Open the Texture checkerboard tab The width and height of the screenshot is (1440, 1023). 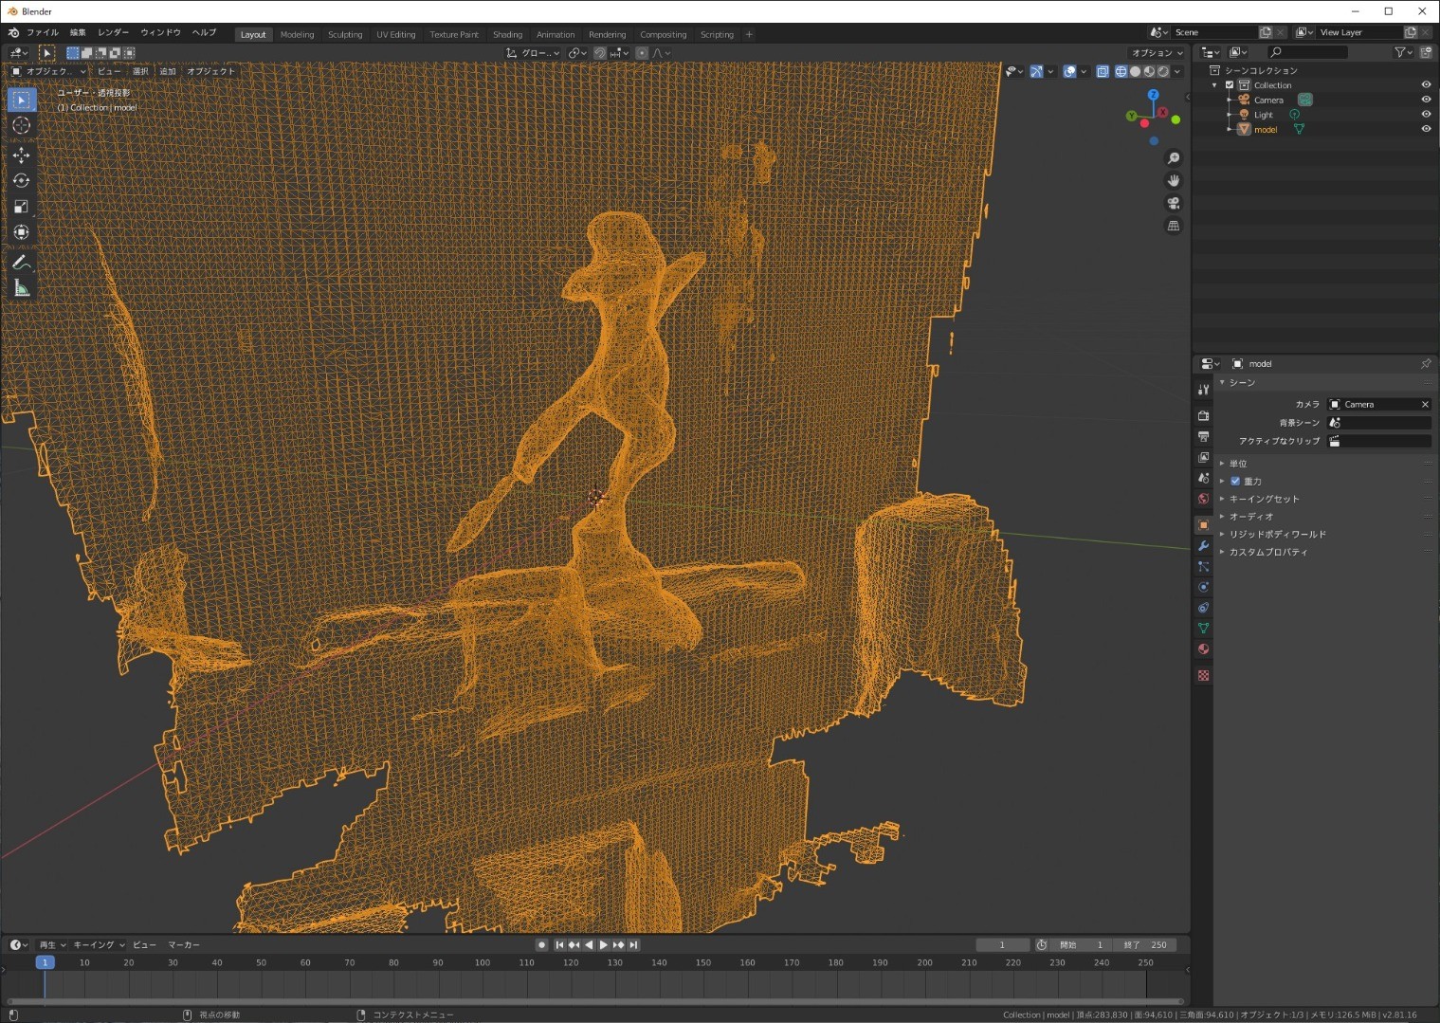(1203, 675)
